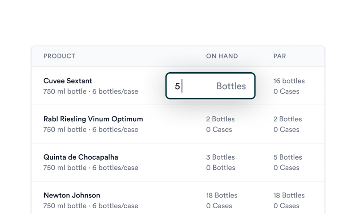Screen dimensions: 356x214
Task: Click the on-hand Bottles input for Cuvee Sextant
Action: click(210, 86)
